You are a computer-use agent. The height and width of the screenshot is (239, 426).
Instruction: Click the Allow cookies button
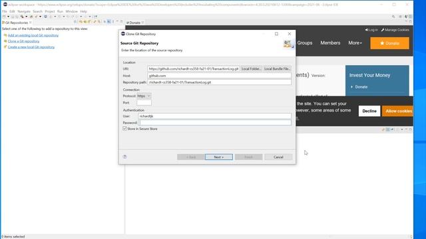(x=398, y=111)
